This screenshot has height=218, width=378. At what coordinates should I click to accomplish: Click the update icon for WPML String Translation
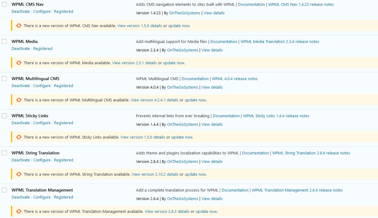[19, 174]
